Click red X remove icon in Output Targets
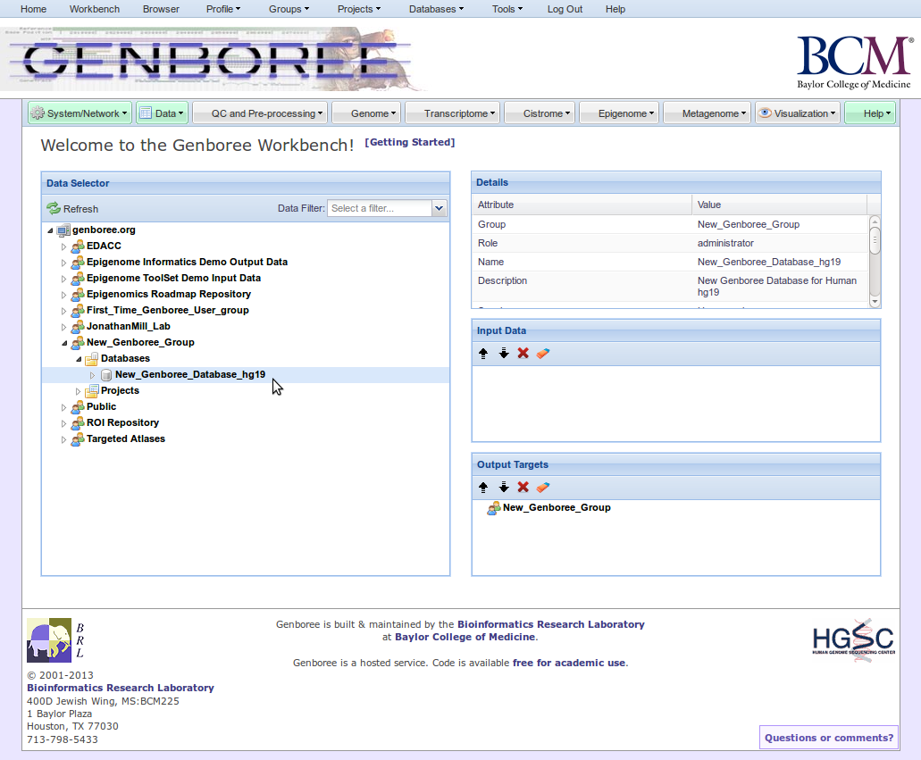Viewport: 921px width, 760px height. (x=523, y=488)
